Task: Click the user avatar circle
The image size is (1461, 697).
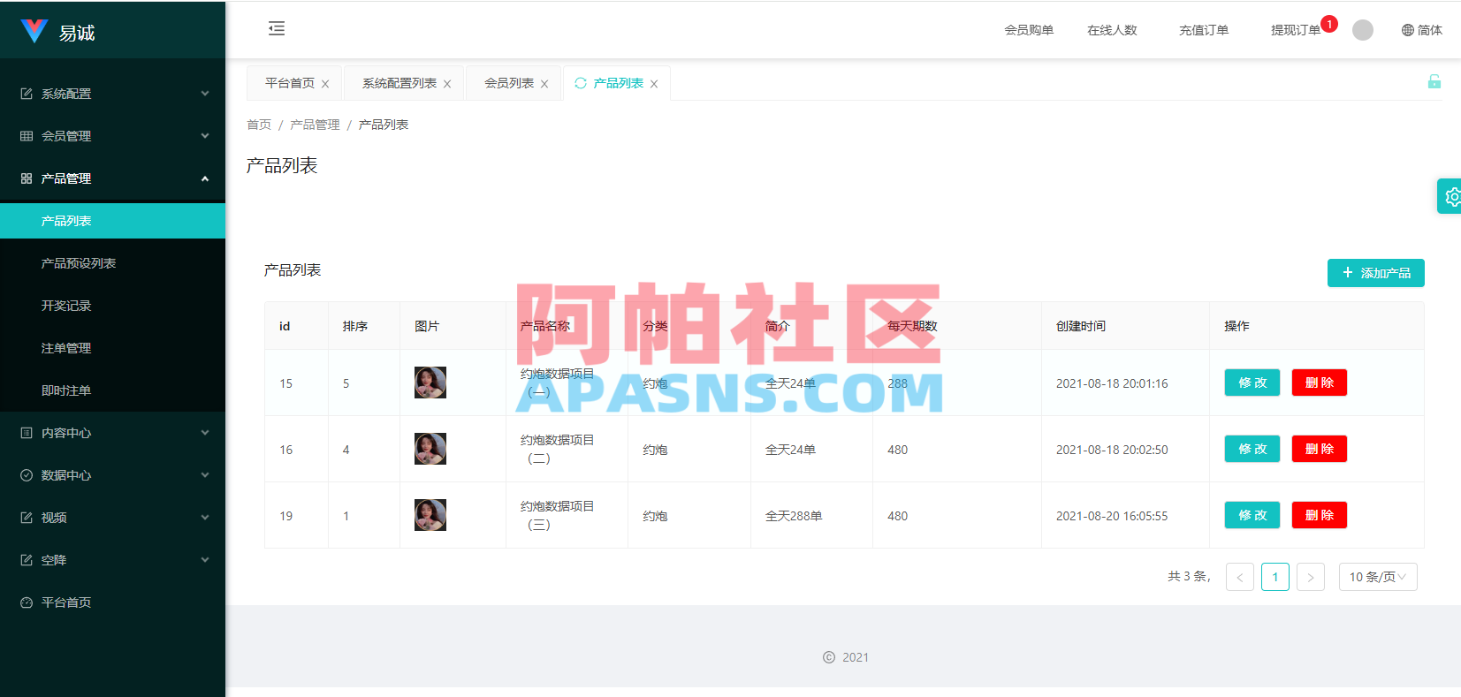Action: [1363, 30]
